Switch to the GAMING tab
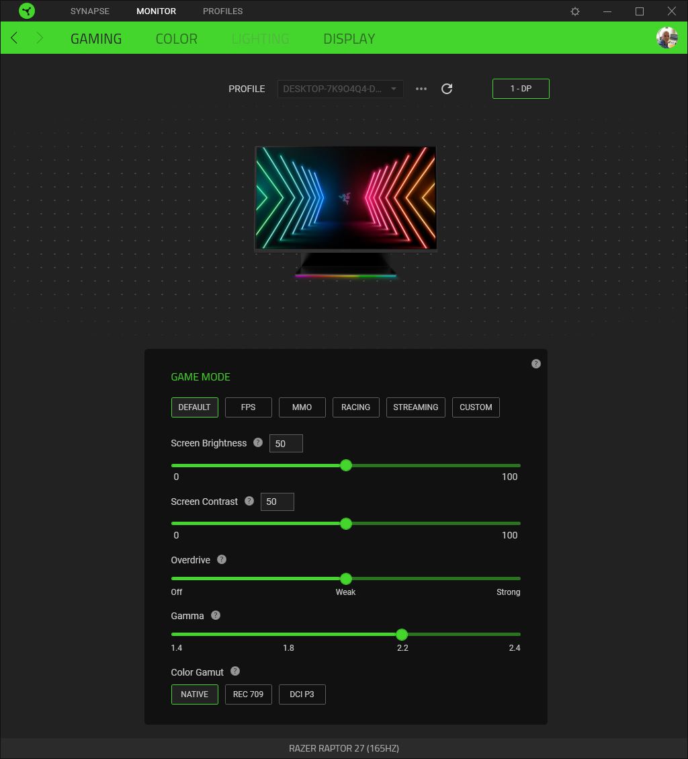Screen dimensions: 688x759 96,38
